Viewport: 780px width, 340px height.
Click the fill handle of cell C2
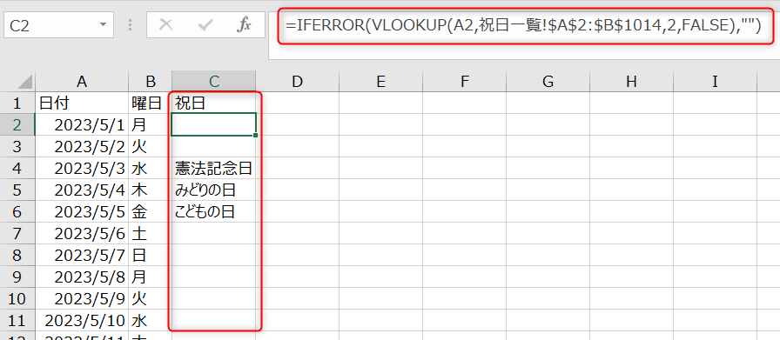[x=256, y=135]
